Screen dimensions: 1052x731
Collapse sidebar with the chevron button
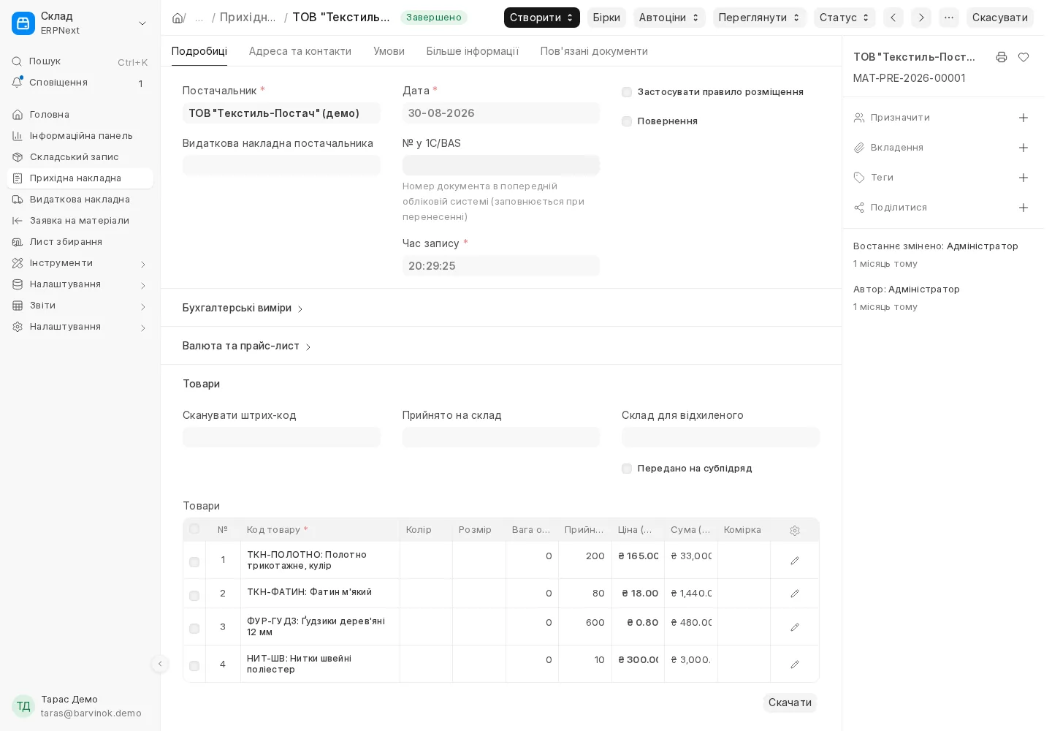coord(160,664)
